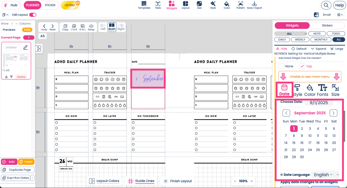Open the Texts tool
The width and height of the screenshot is (347, 188).
click(x=158, y=5)
